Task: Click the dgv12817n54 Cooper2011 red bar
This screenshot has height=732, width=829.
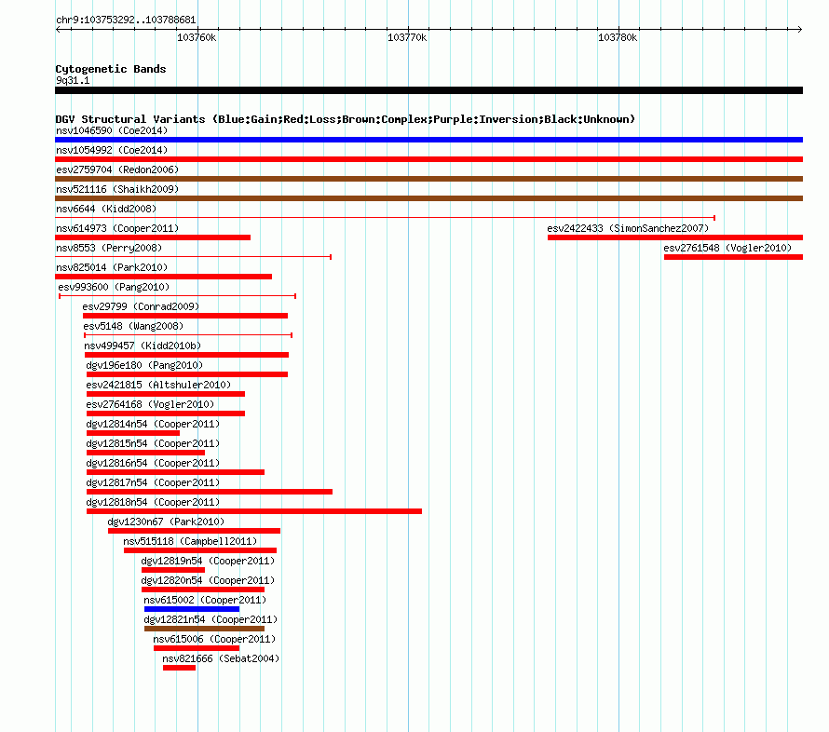Action: (x=210, y=492)
